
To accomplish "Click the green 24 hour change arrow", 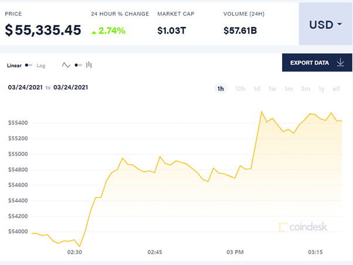I will click(x=94, y=31).
